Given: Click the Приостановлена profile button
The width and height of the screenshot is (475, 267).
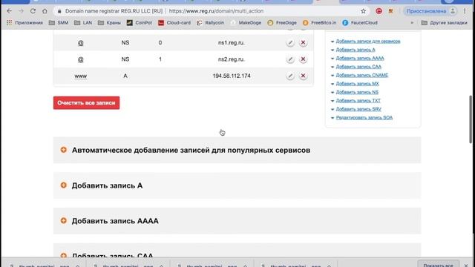Looking at the screenshot, I should tap(430, 11).
